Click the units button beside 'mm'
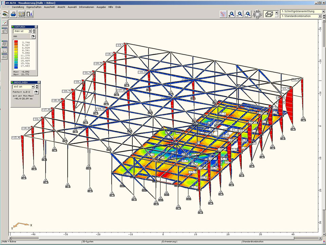Screen dimensions: 326x245 coord(33,36)
